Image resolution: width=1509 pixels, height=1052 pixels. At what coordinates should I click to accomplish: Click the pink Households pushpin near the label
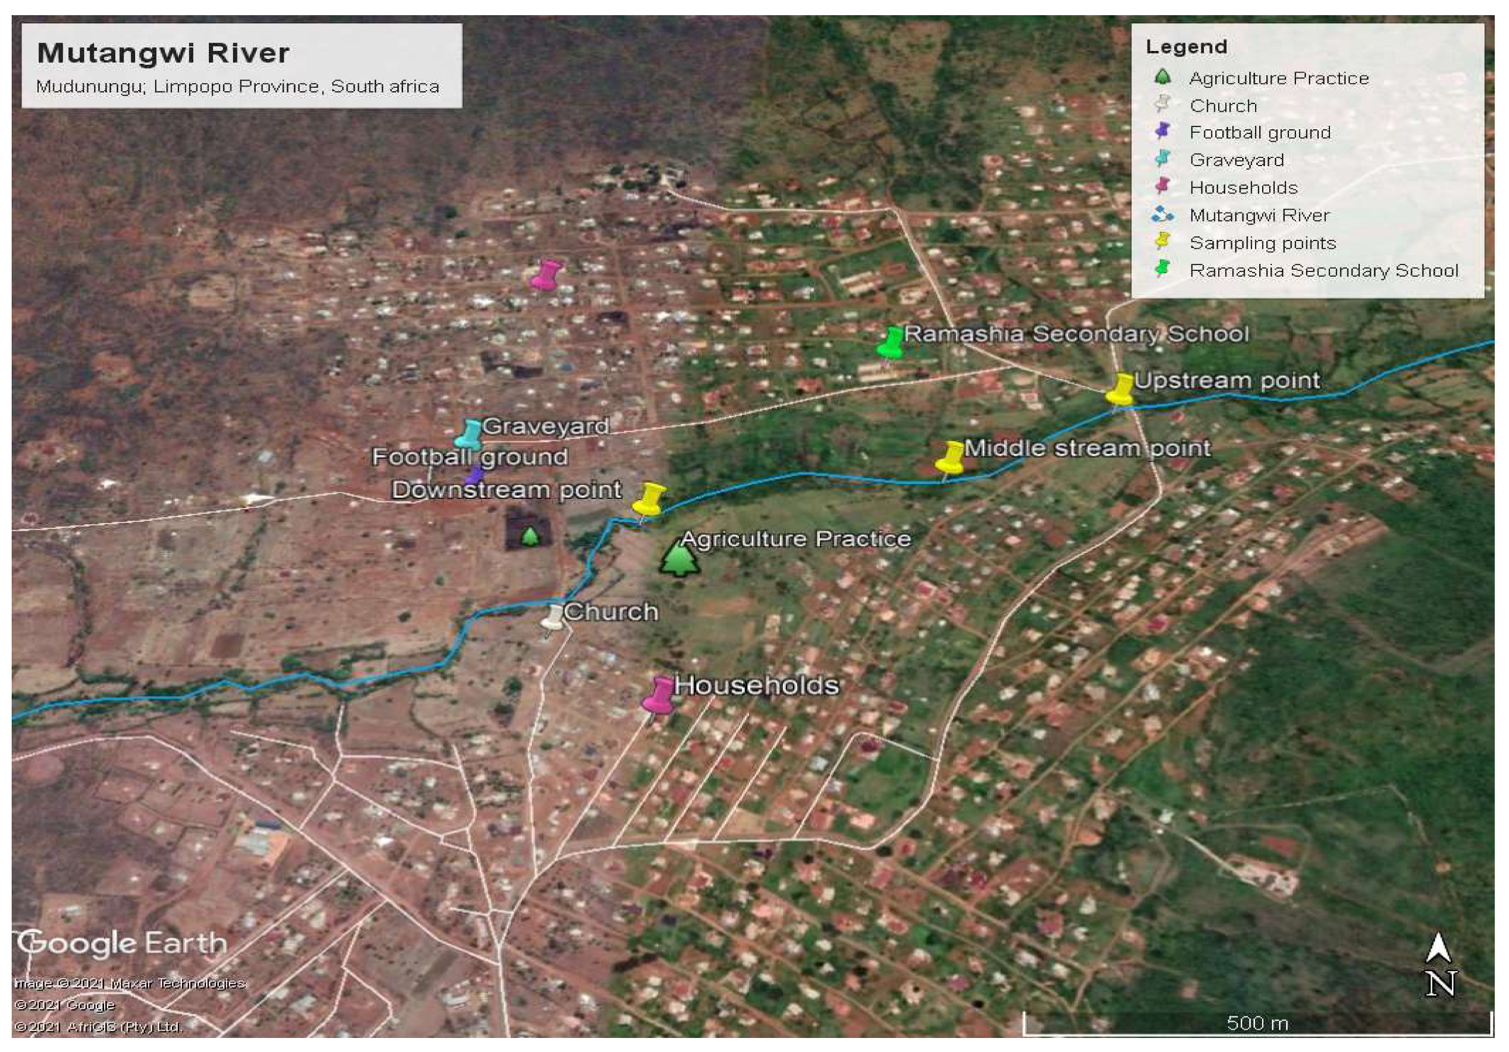(659, 696)
